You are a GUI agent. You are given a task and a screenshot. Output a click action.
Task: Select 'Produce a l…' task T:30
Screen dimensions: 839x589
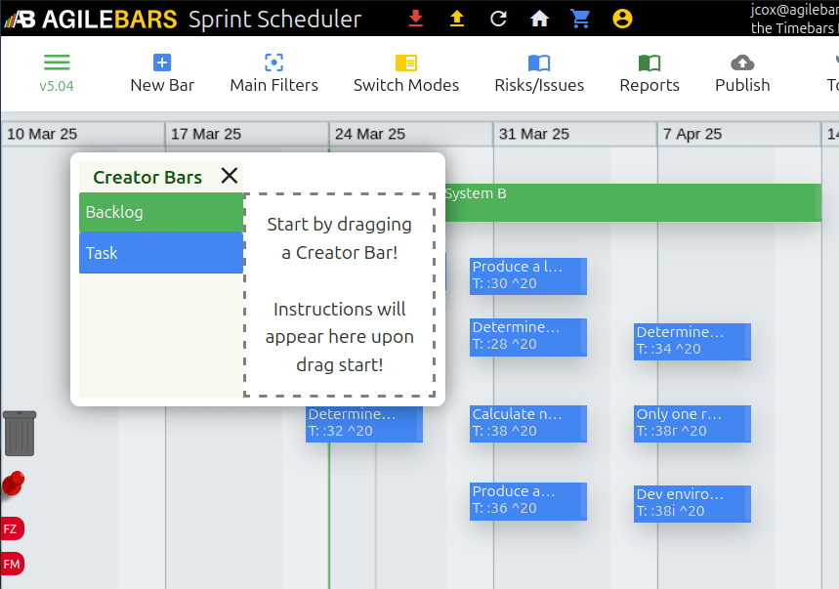tap(528, 276)
